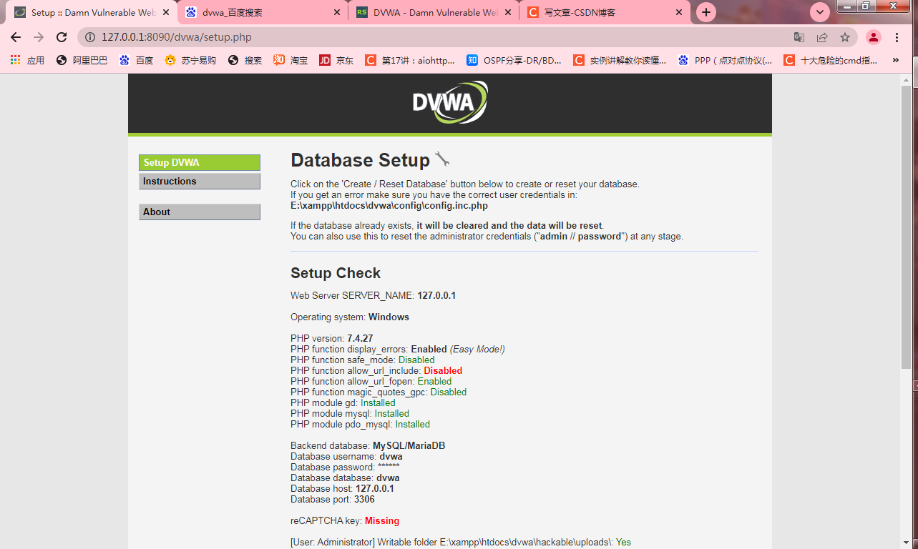Click the 淘宝 bookmark icon

point(278,60)
